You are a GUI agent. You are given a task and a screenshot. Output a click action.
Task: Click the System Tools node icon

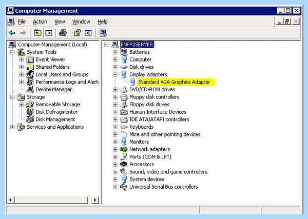(21, 52)
